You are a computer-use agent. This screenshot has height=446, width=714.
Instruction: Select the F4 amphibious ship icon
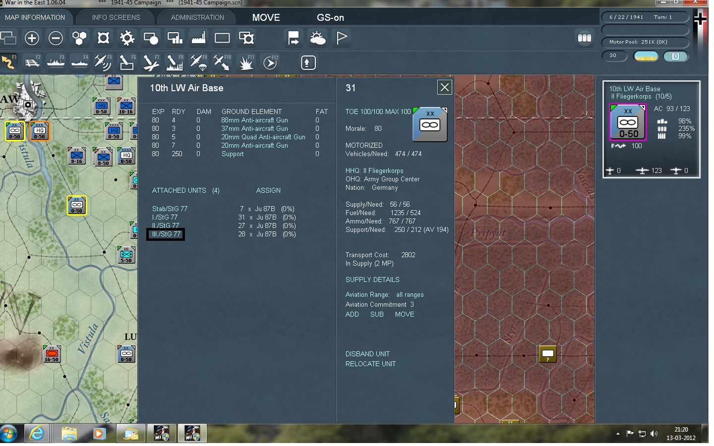pos(80,62)
